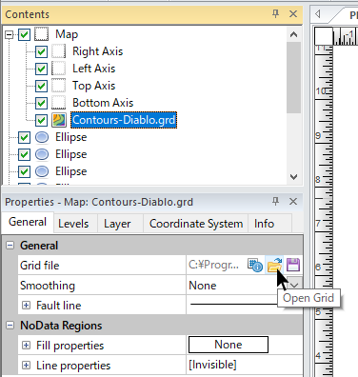Toggle the Top Axis visibility checkbox

[41, 86]
